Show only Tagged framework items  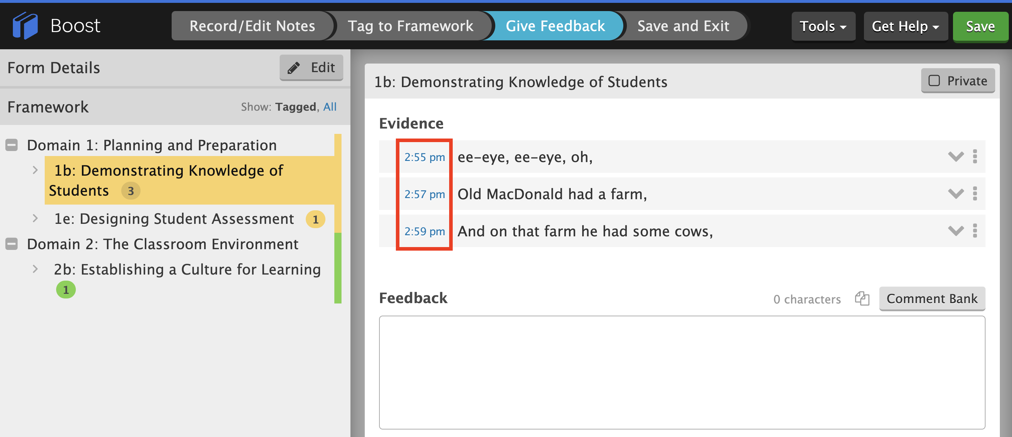point(295,107)
